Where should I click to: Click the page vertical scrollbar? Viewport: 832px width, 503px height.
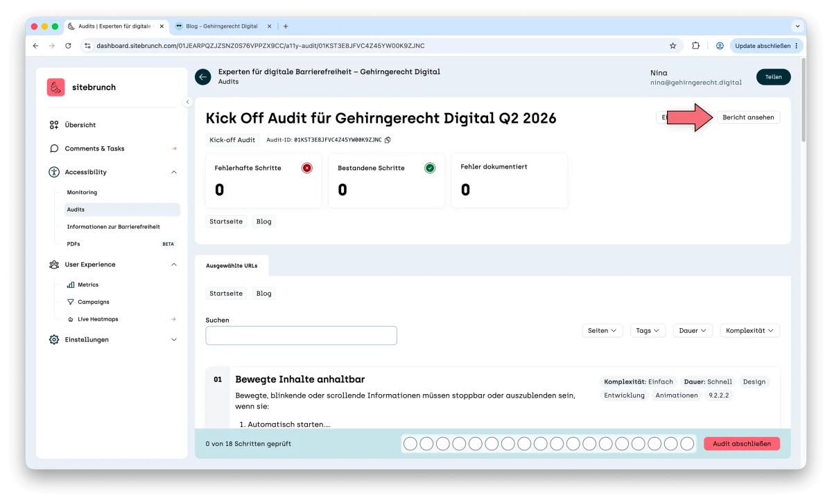coord(803,101)
